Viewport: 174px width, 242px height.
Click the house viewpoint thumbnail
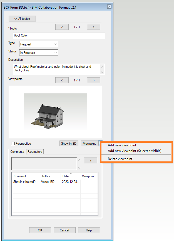point(56,112)
